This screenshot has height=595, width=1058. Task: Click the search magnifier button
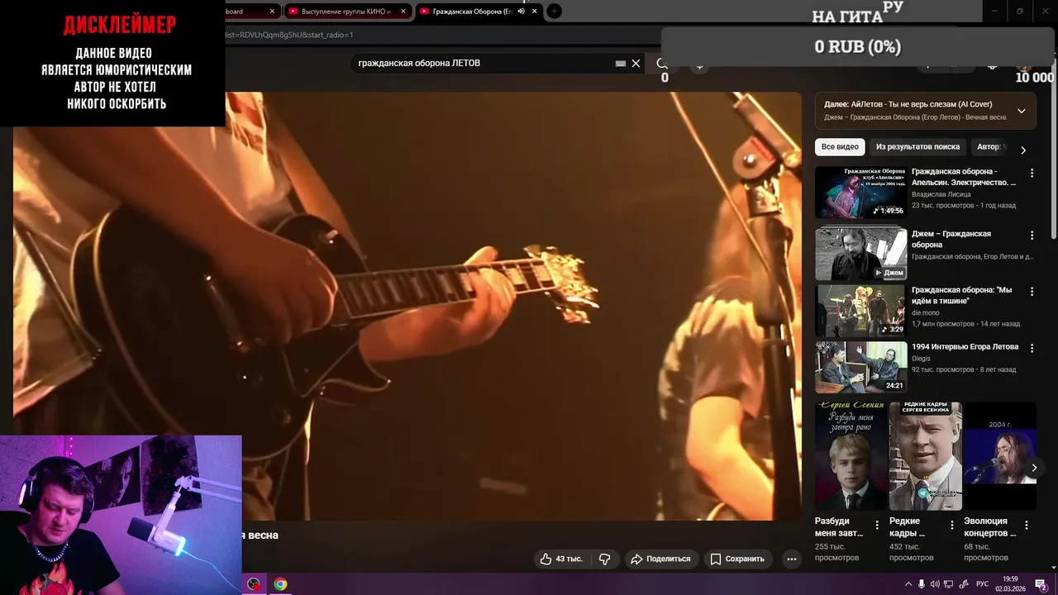coord(662,63)
